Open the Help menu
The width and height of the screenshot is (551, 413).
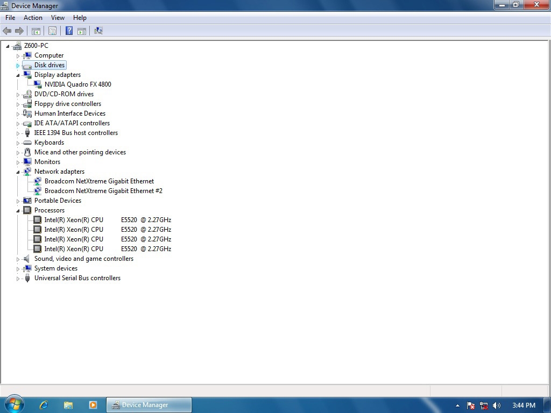point(80,18)
